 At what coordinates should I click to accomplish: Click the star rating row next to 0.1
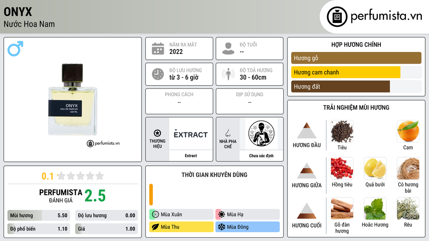click(x=80, y=176)
